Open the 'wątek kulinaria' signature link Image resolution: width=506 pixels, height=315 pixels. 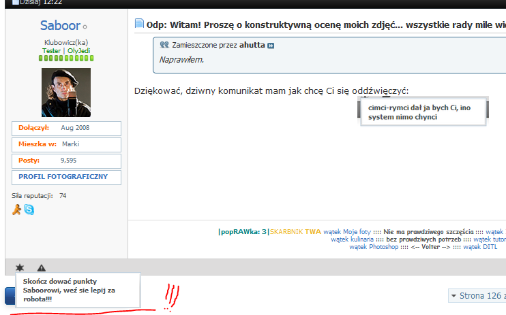pos(352,239)
